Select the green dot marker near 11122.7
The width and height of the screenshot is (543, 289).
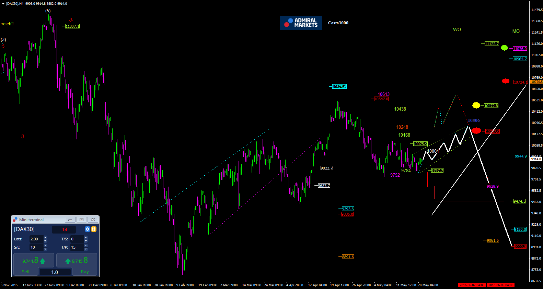pos(504,48)
